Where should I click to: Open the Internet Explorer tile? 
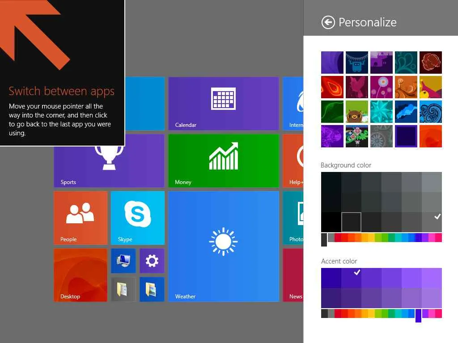click(293, 103)
